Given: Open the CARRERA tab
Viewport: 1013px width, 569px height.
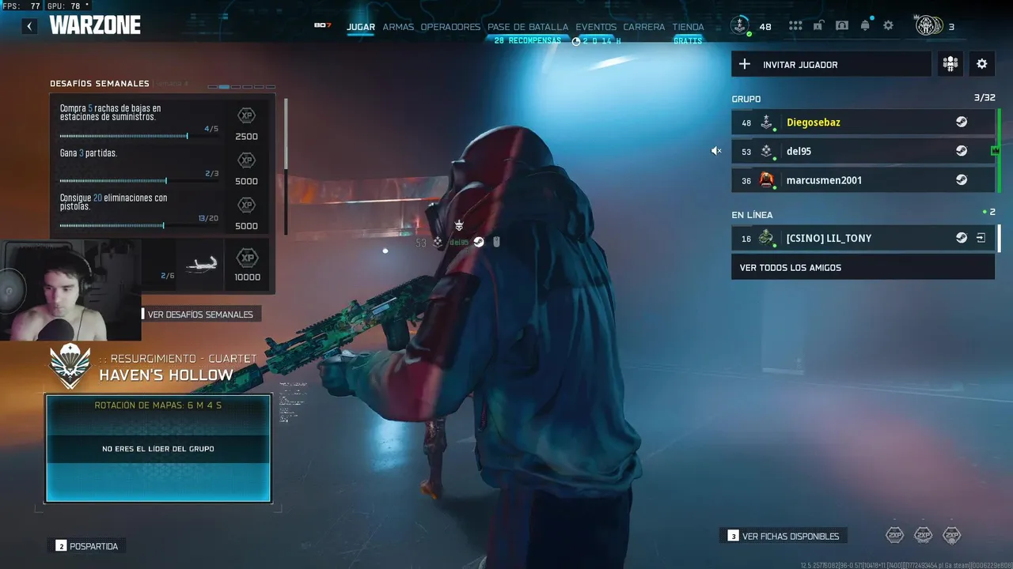Looking at the screenshot, I should point(644,27).
